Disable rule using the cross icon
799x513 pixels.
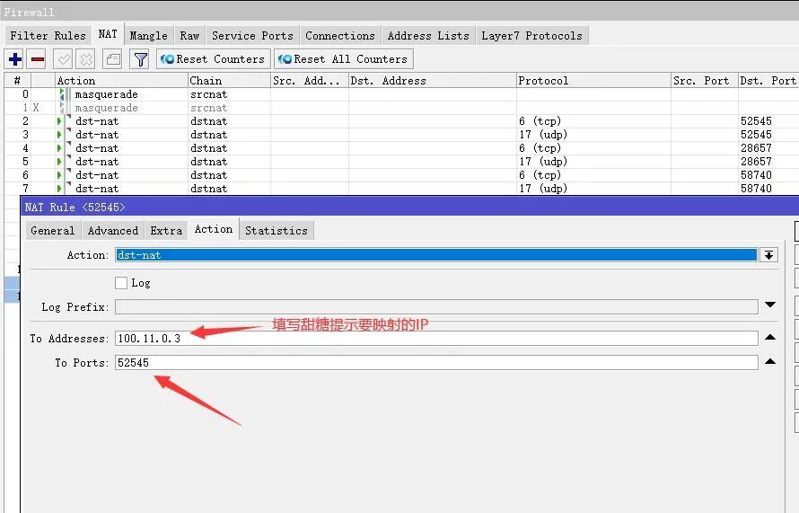pos(86,59)
